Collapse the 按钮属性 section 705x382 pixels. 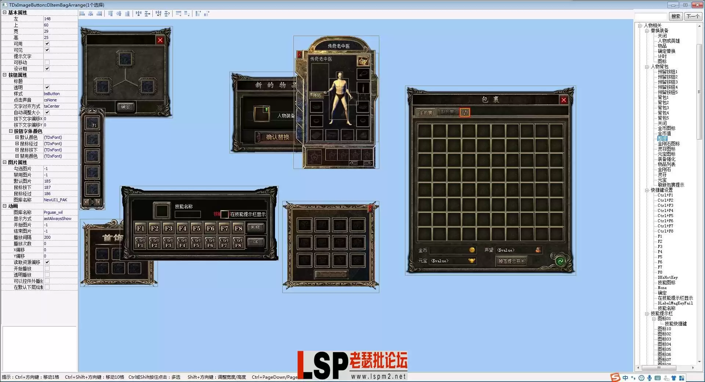(x=5, y=75)
